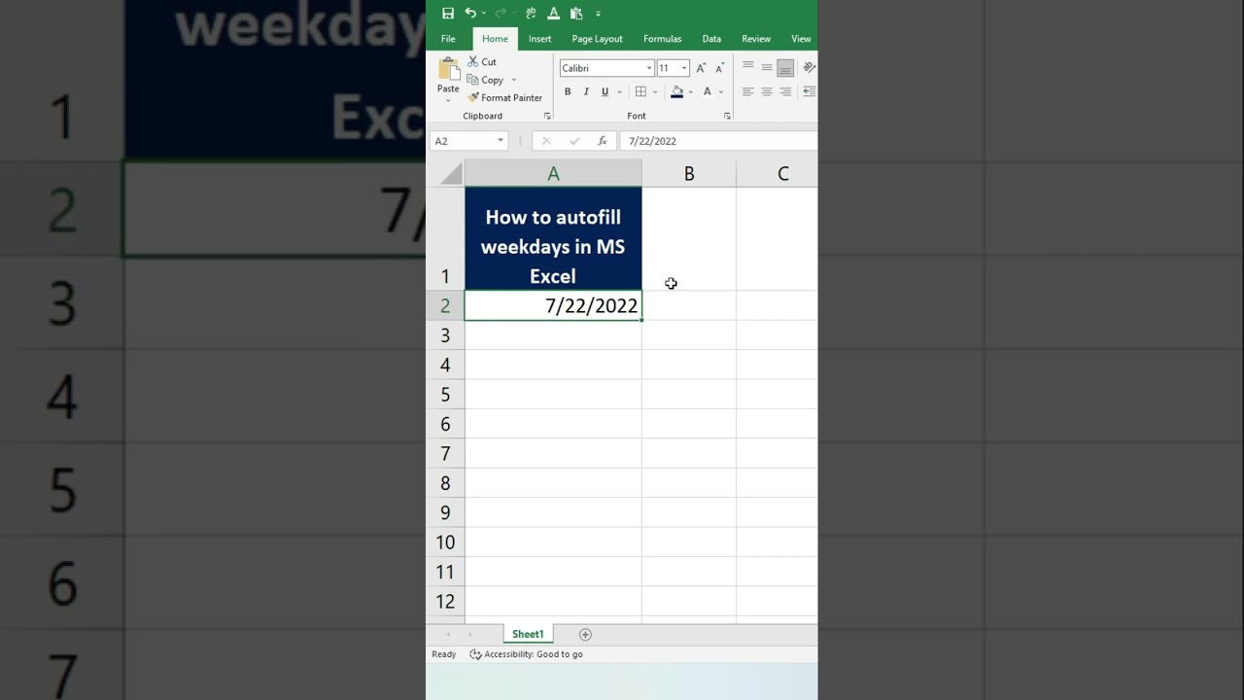Toggle bold formatting

(568, 92)
